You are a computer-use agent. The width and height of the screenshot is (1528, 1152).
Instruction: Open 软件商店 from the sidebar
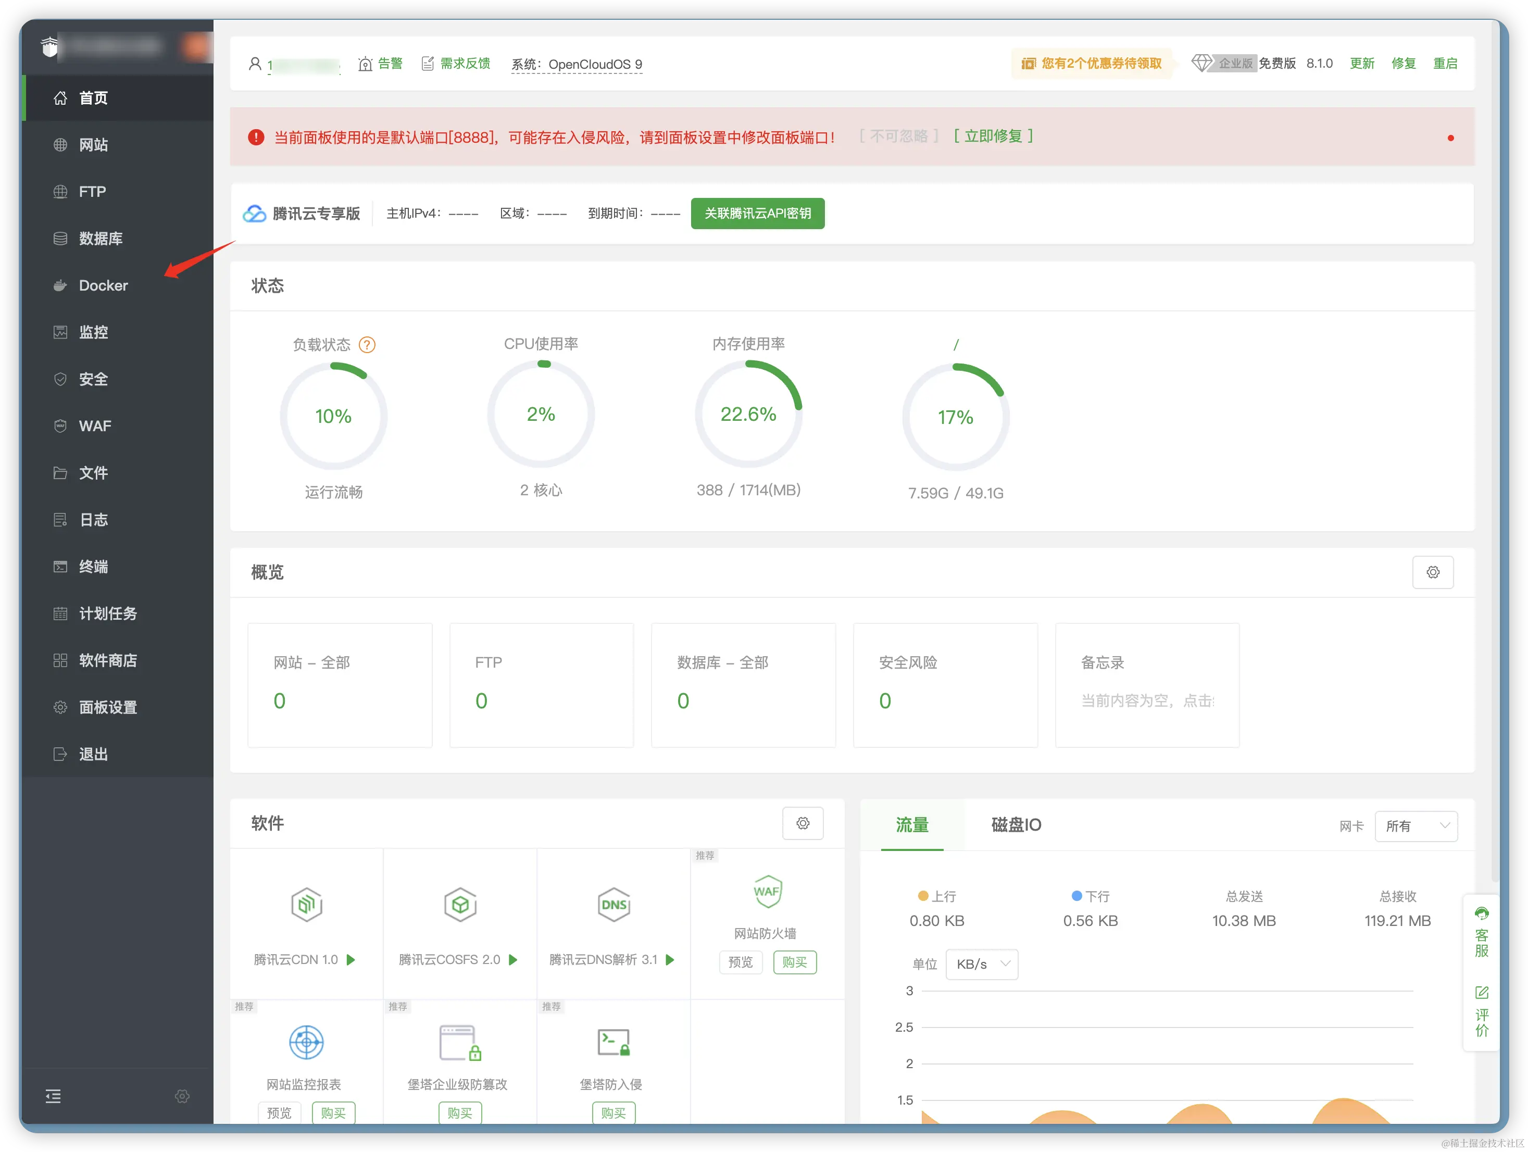click(x=108, y=660)
